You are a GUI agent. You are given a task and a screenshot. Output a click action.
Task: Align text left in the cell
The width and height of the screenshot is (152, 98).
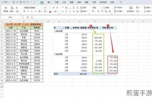[63, 11]
